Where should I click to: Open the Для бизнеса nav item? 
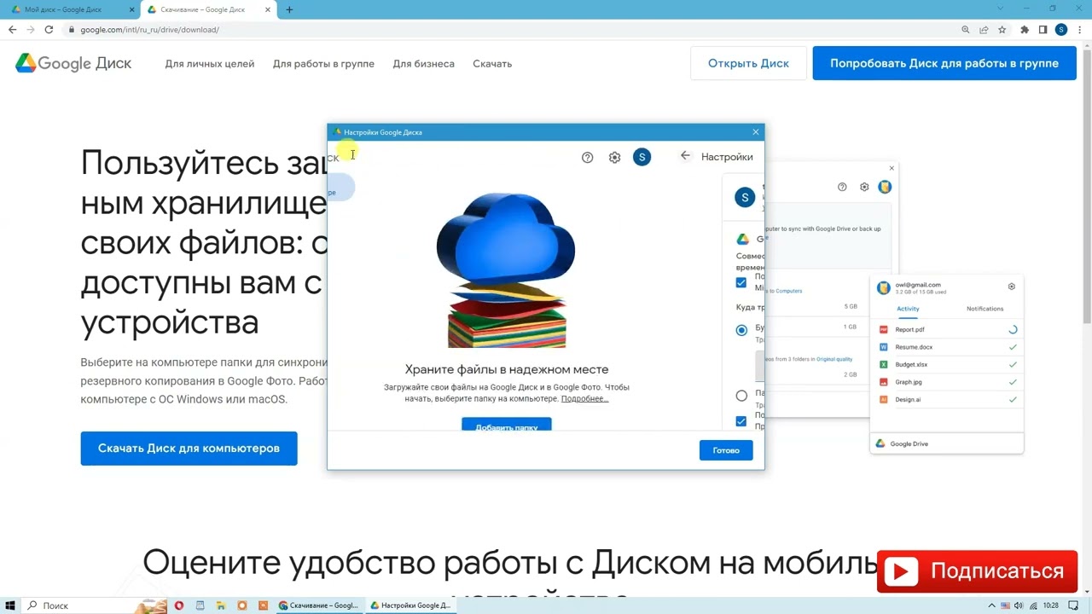423,64
